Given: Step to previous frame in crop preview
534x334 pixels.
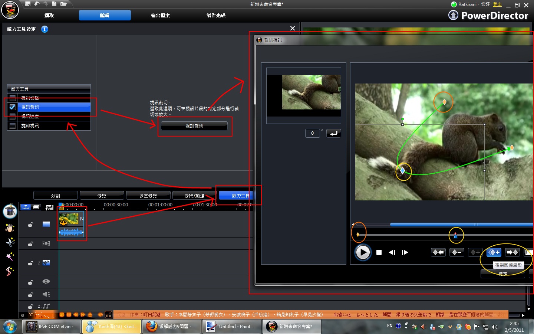Looking at the screenshot, I should [x=392, y=252].
